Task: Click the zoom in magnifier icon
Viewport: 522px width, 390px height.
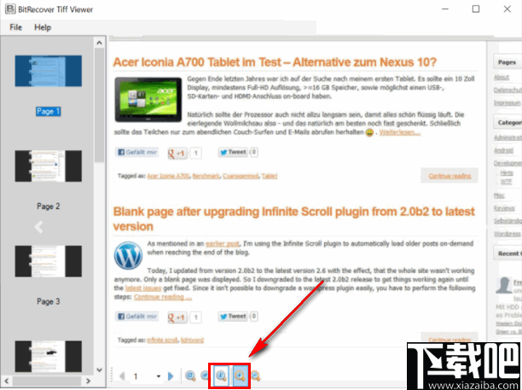Action: click(240, 375)
